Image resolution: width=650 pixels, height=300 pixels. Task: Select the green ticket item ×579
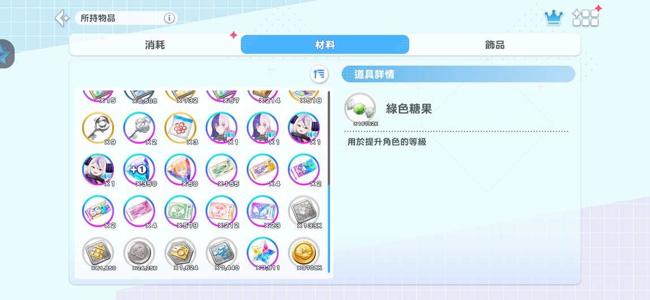click(x=180, y=212)
